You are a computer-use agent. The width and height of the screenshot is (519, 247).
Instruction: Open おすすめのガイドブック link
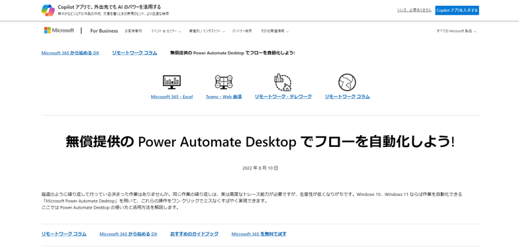click(x=195, y=234)
